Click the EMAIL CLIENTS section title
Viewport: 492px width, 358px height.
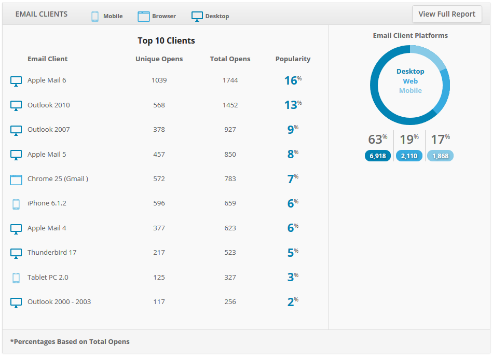(x=42, y=14)
